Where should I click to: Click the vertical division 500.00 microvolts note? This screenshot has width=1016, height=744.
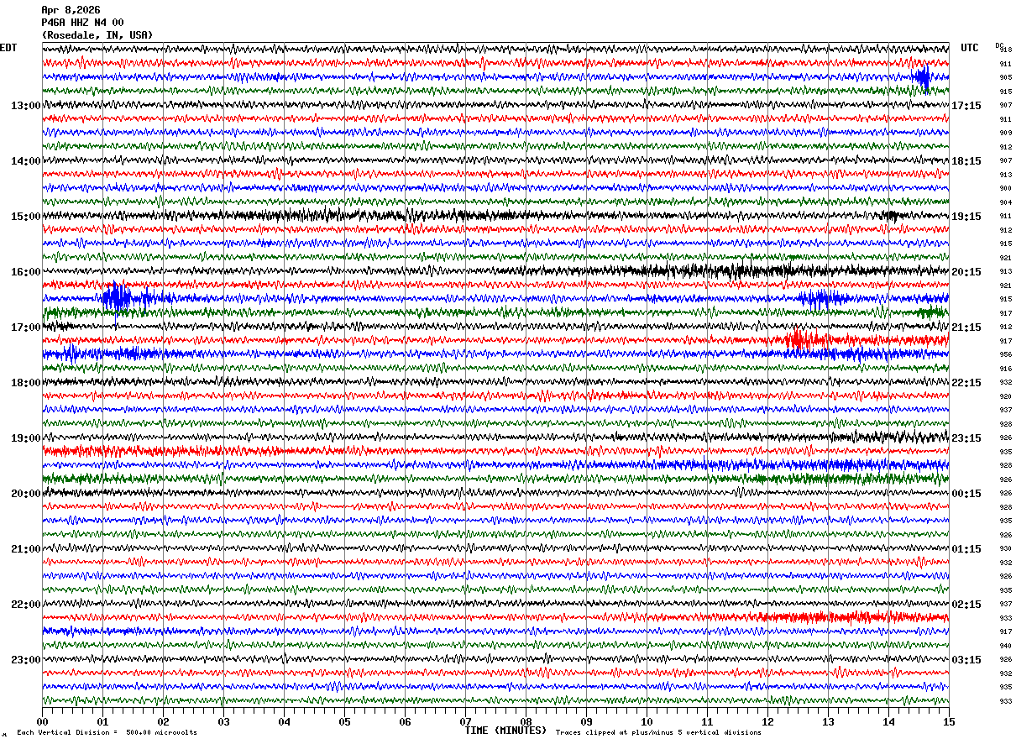point(107,733)
